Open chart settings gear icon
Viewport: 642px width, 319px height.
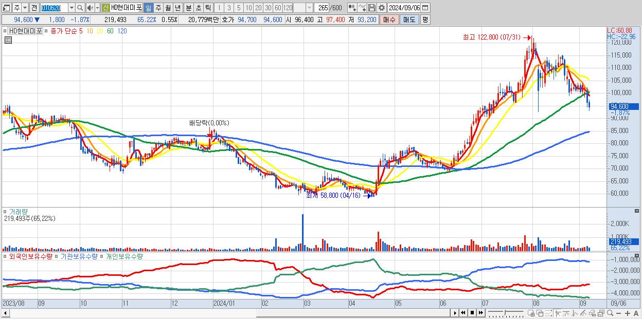[382, 8]
